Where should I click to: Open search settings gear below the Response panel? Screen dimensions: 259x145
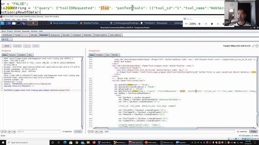coord(92,132)
